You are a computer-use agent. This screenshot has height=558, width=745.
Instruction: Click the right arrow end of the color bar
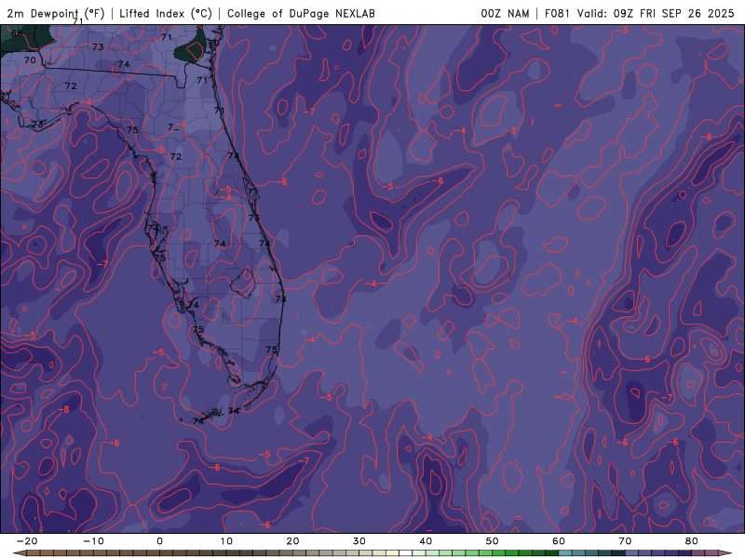(726, 553)
